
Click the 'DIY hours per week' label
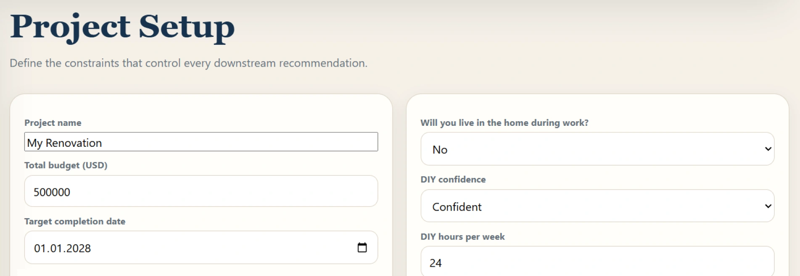pos(463,237)
